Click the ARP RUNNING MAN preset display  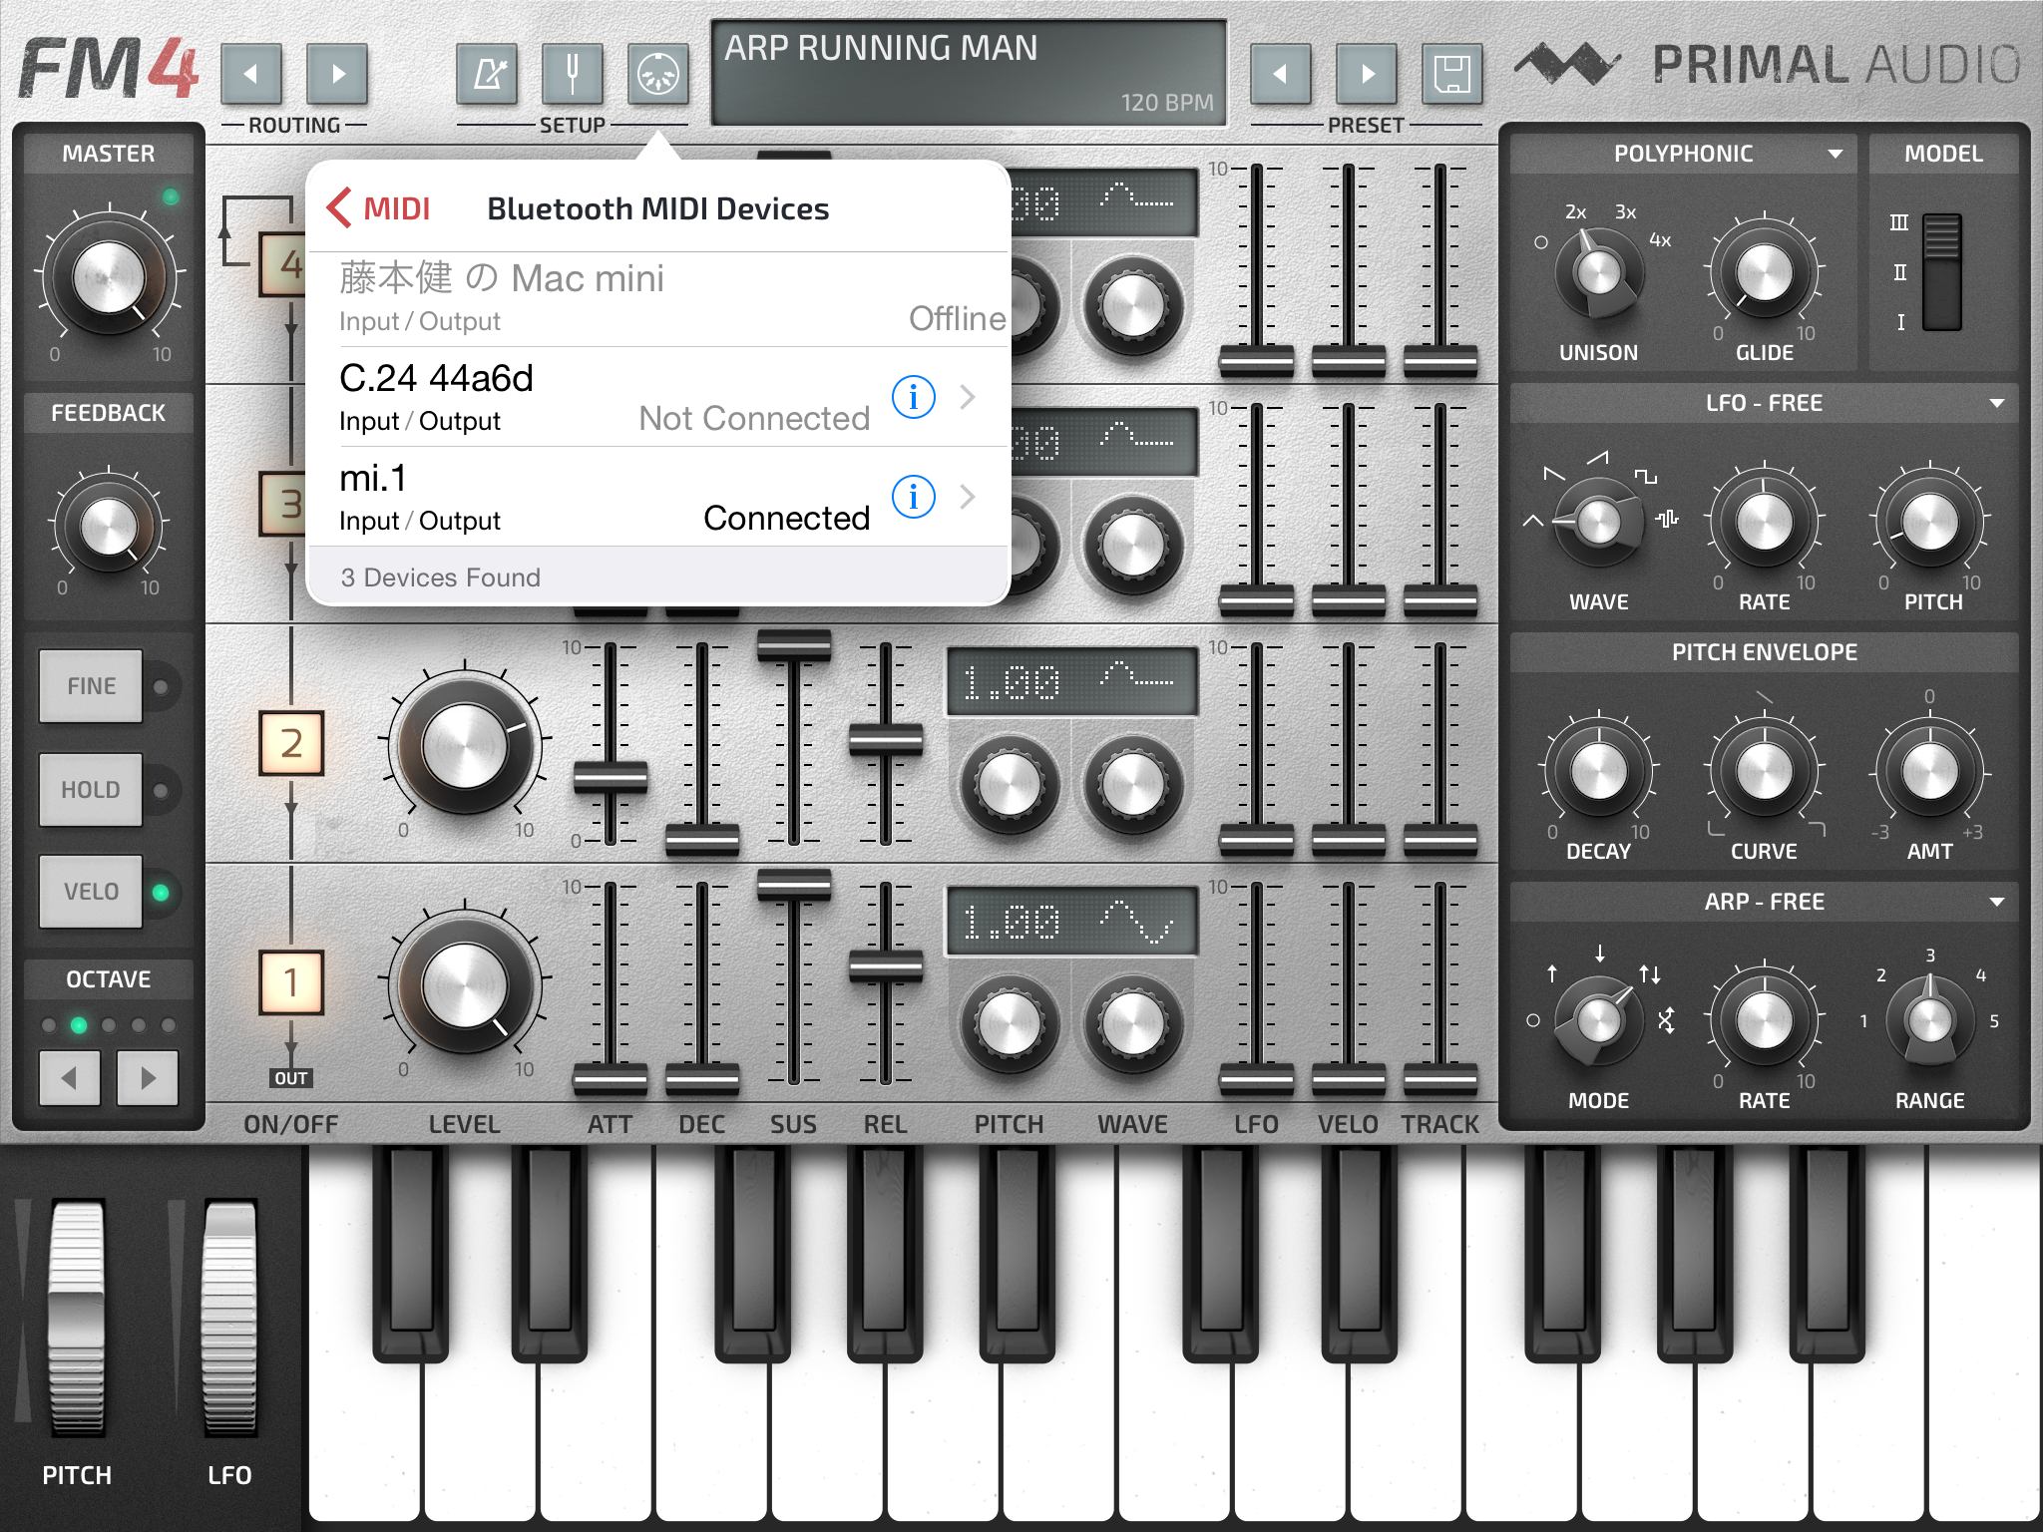pos(969,73)
